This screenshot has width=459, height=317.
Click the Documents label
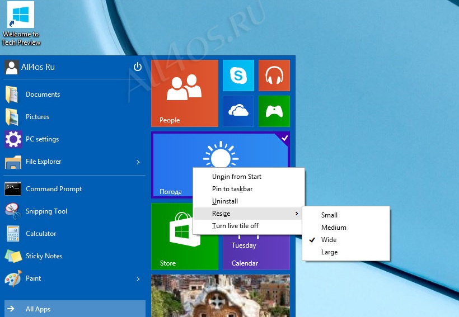[x=43, y=94]
